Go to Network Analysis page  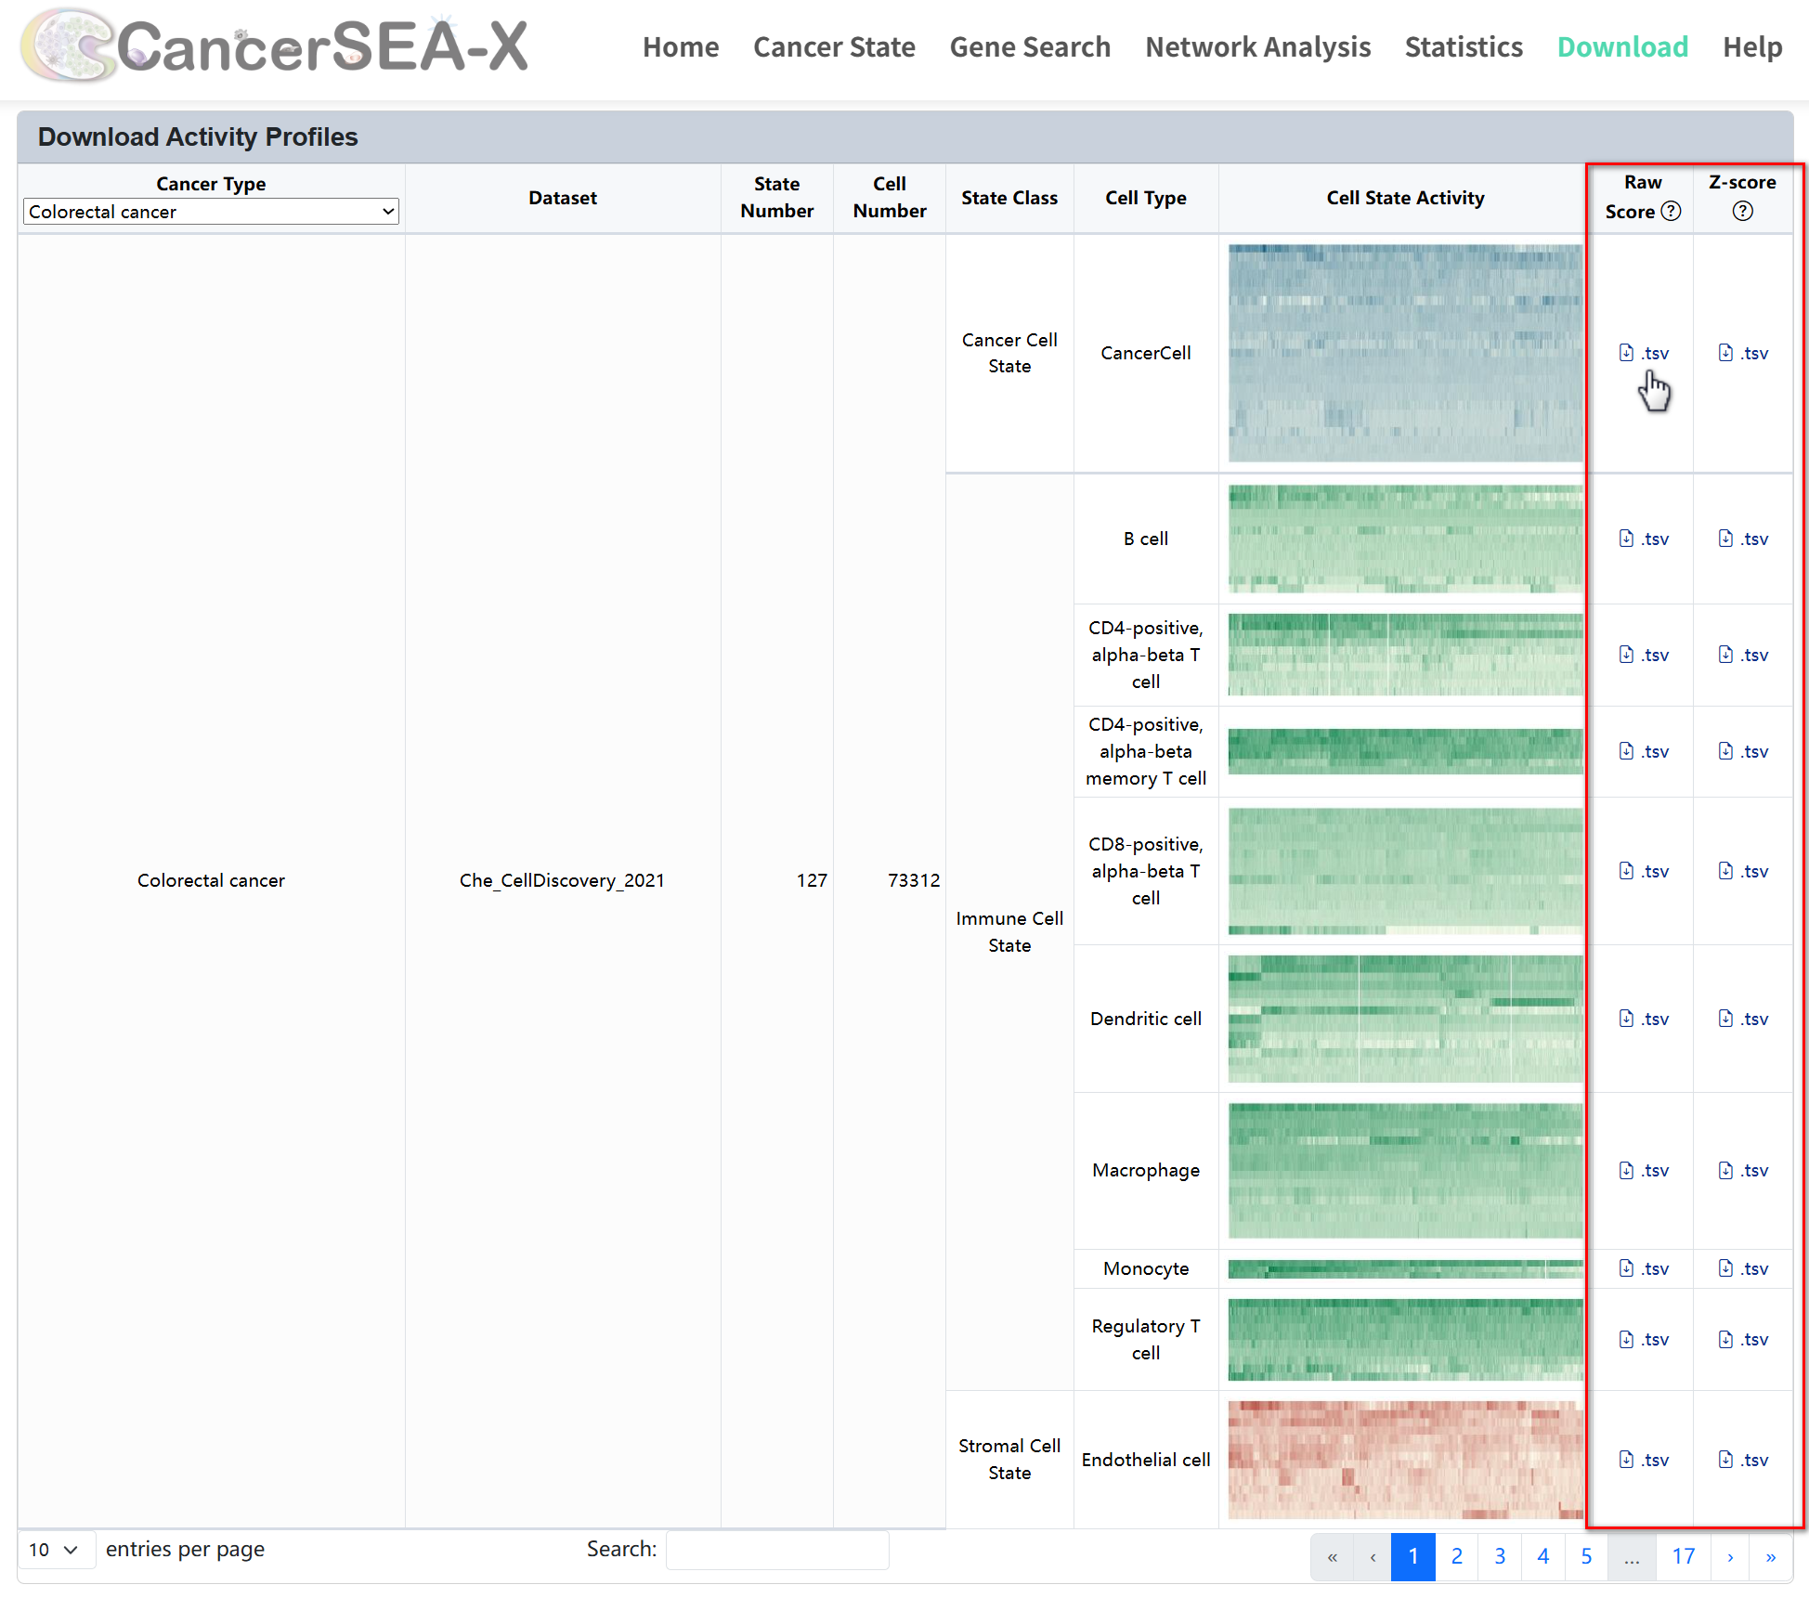[x=1257, y=47]
